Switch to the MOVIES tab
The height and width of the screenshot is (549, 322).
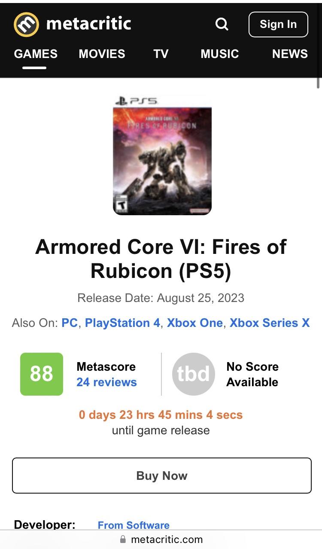click(x=102, y=54)
